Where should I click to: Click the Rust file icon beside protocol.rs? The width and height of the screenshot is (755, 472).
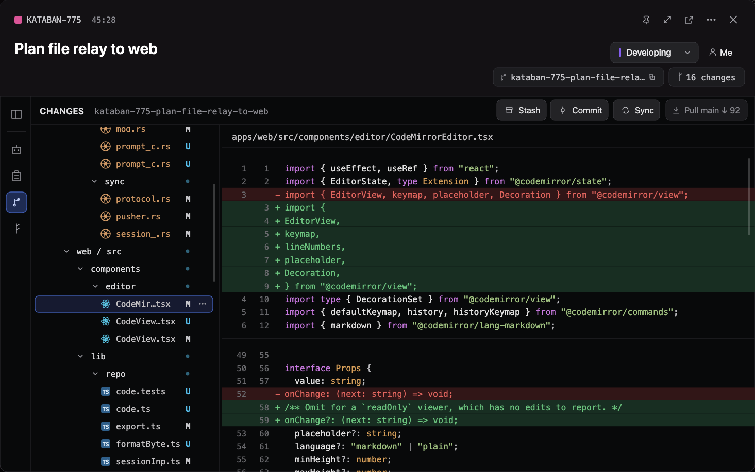click(106, 199)
